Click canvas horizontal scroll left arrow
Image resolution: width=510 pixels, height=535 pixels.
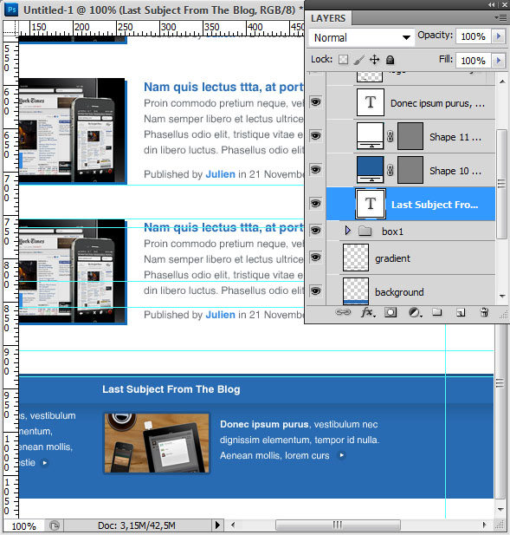[x=233, y=525]
